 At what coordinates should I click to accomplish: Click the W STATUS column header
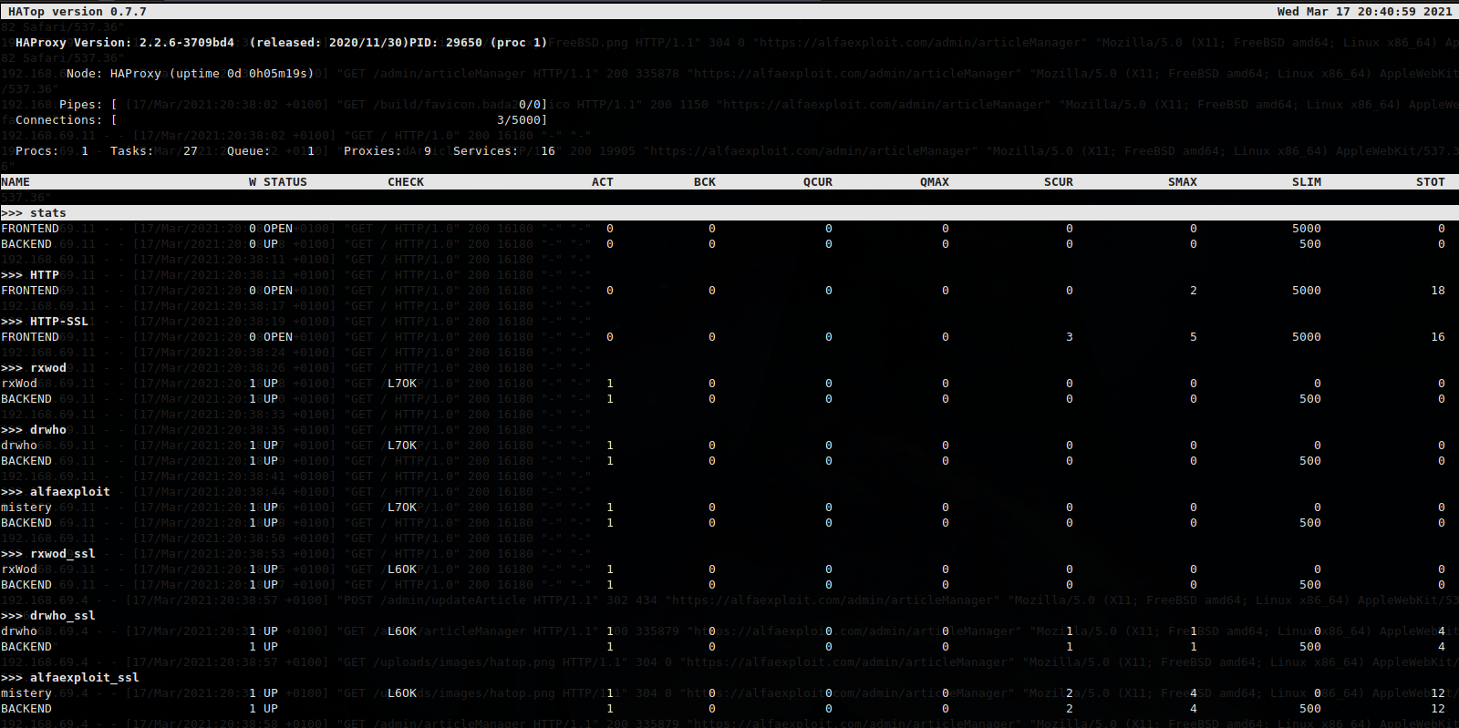[x=278, y=182]
